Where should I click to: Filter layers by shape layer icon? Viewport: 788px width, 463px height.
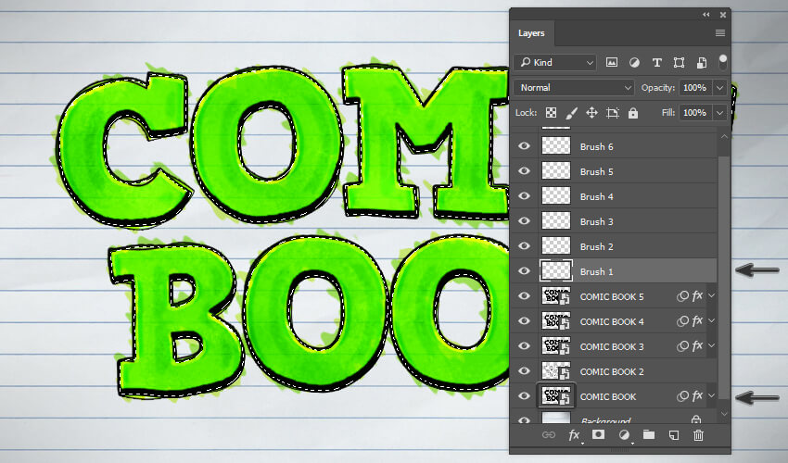(679, 62)
